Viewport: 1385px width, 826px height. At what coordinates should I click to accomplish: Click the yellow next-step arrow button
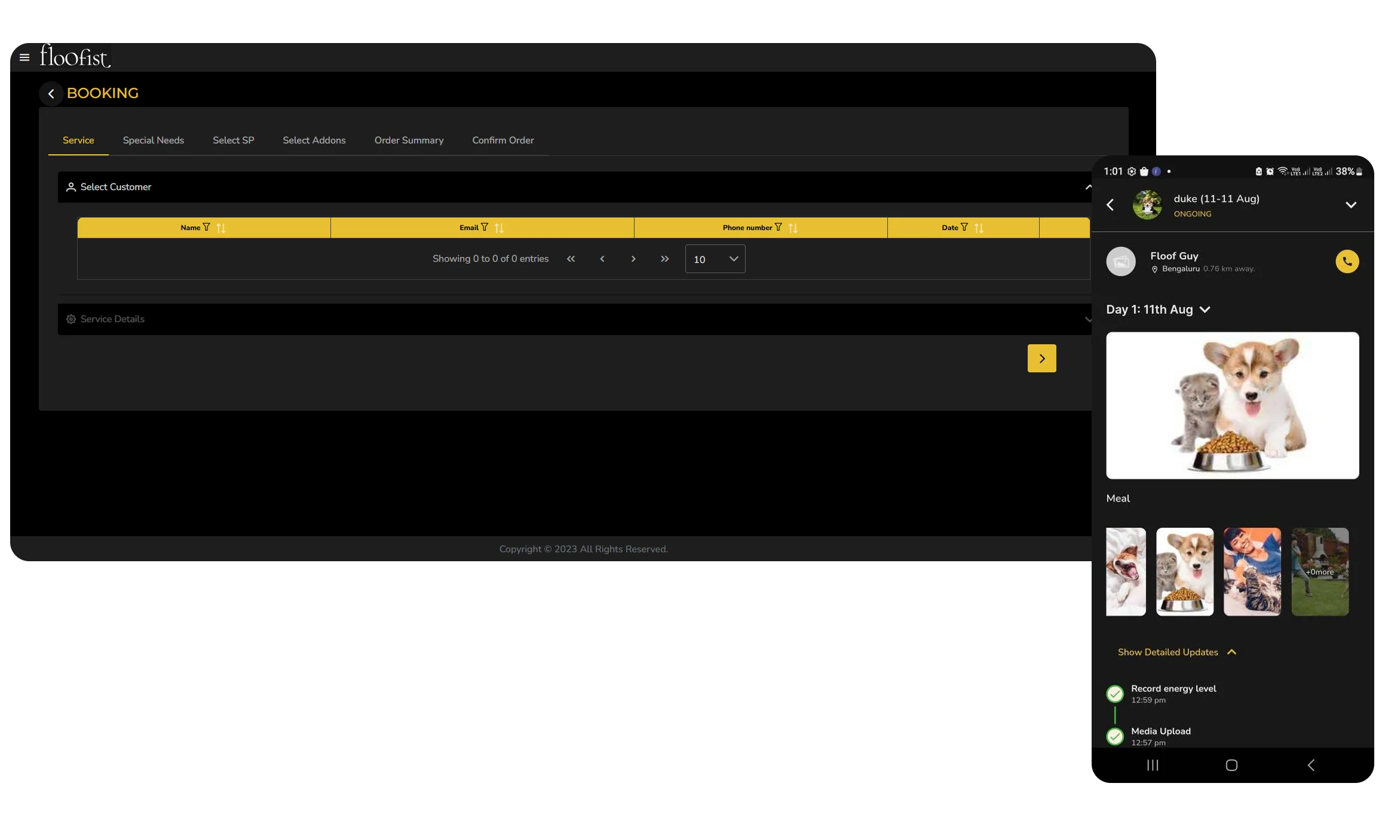1041,359
